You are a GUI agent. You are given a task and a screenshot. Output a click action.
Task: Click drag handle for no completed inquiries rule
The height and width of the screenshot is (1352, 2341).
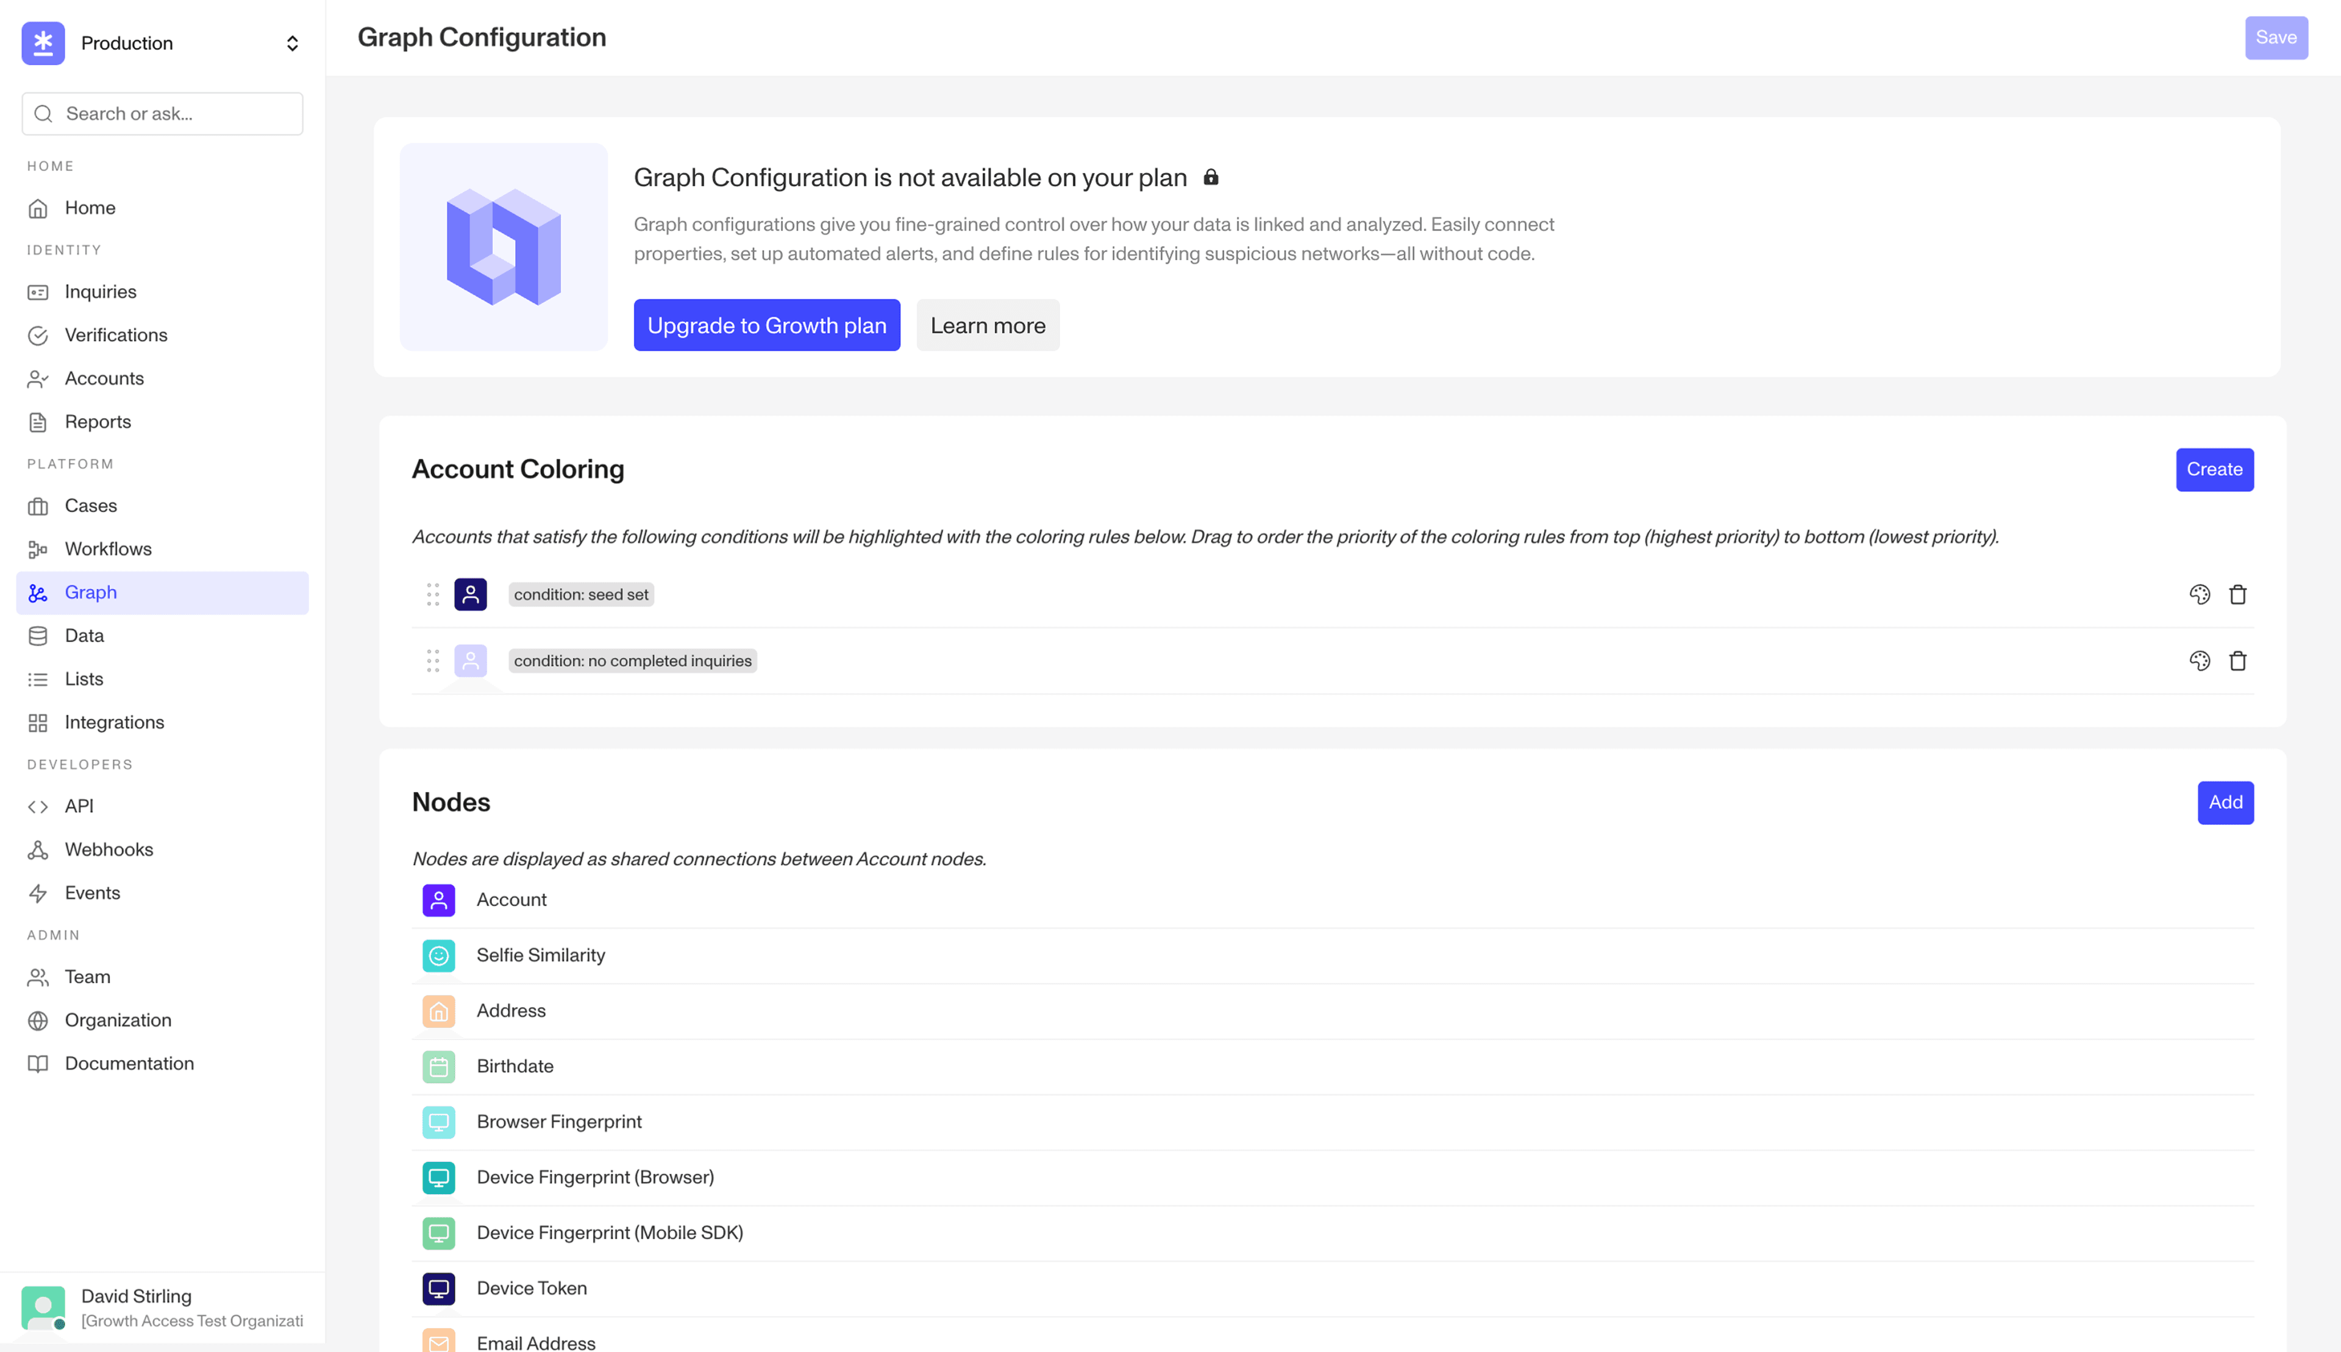(x=433, y=660)
